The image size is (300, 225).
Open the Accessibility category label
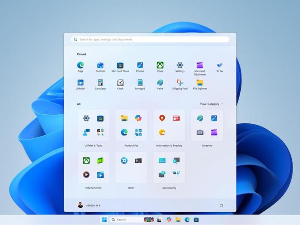169,188
